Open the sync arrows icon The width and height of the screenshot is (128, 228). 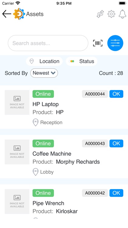[x=100, y=14]
